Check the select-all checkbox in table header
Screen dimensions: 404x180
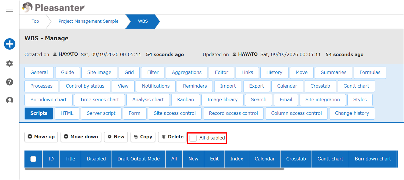[x=33, y=159]
